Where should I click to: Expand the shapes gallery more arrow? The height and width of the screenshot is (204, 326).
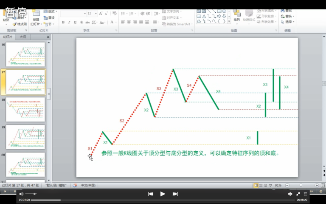[229, 21]
